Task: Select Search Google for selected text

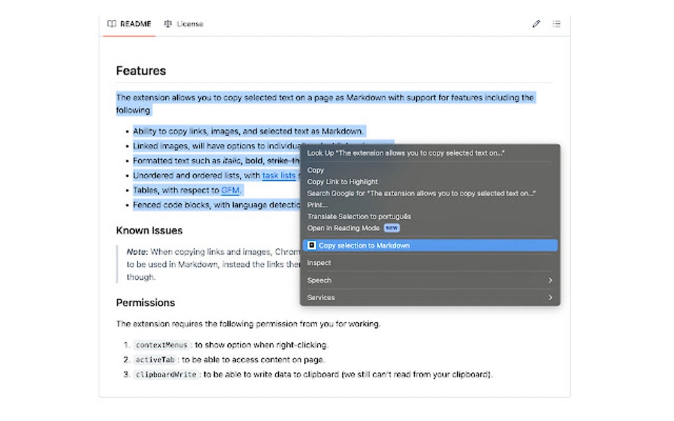Action: pos(421,193)
